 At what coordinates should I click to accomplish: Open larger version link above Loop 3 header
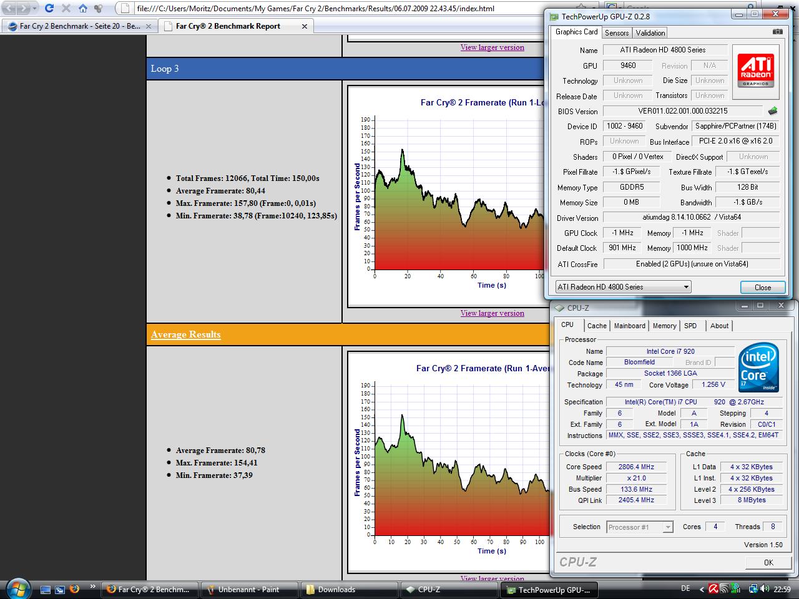tap(492, 47)
